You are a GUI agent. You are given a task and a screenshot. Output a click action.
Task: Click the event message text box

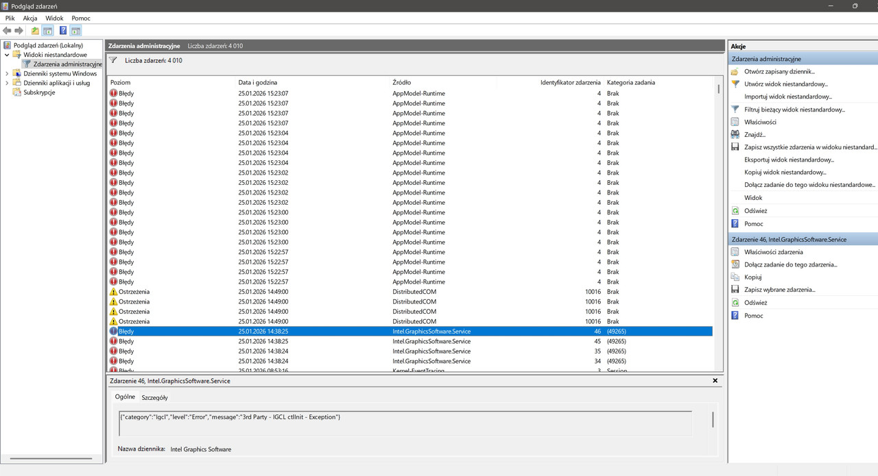[x=405, y=423]
